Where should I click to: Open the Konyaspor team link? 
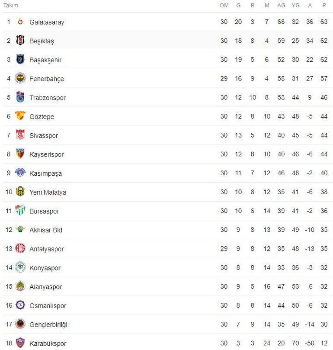45,268
